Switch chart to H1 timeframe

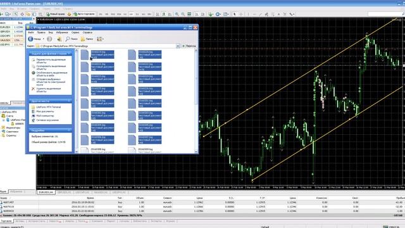[x=125, y=14]
